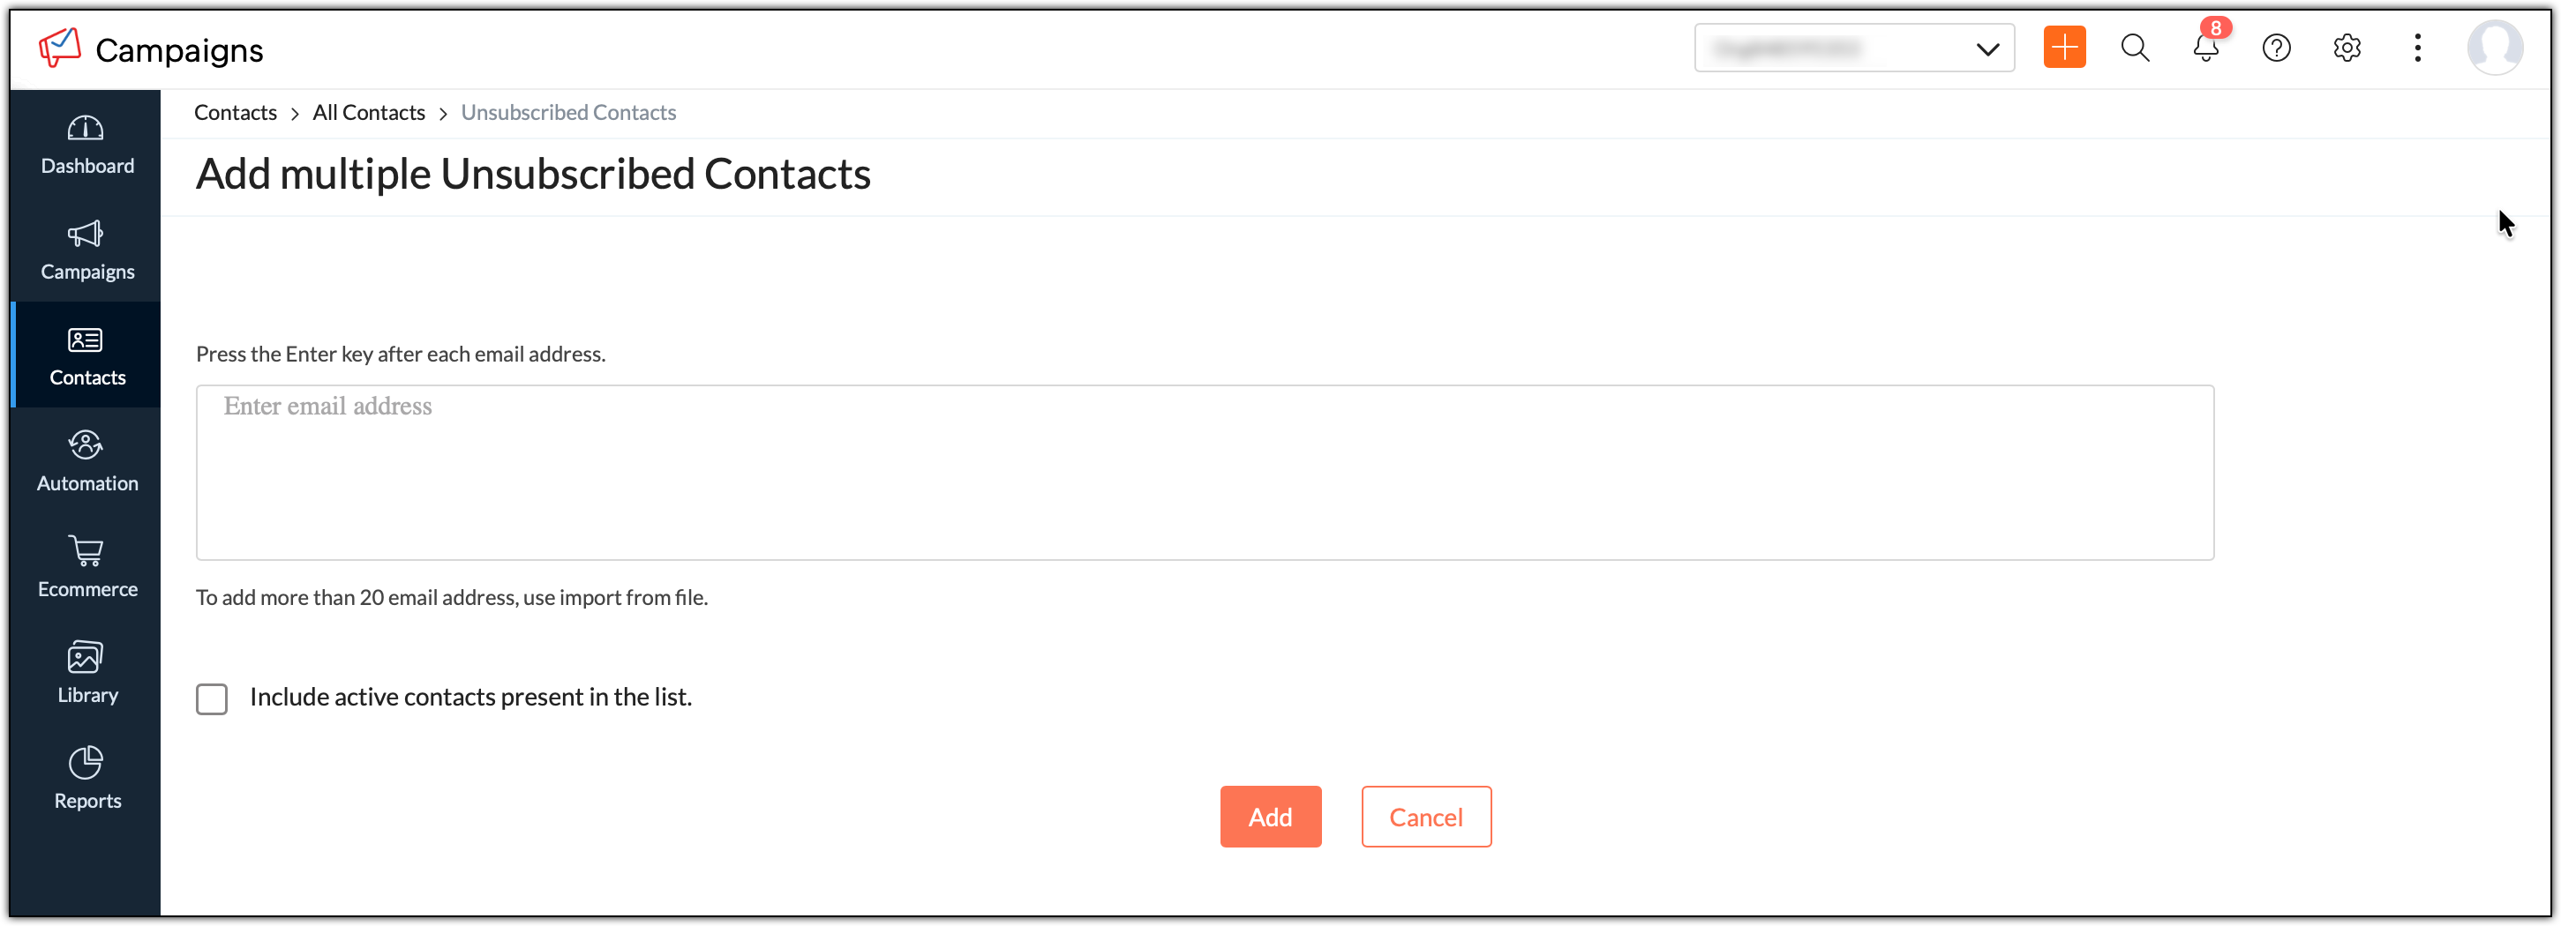Open settings gear icon
Image resolution: width=2561 pixels, height=926 pixels.
click(2347, 48)
